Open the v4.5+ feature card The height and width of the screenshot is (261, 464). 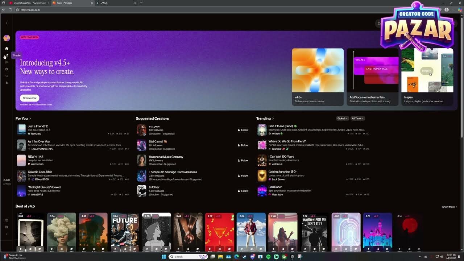(318, 77)
